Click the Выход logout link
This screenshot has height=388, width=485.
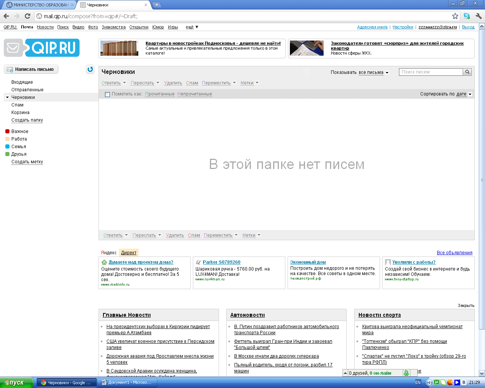click(x=468, y=27)
